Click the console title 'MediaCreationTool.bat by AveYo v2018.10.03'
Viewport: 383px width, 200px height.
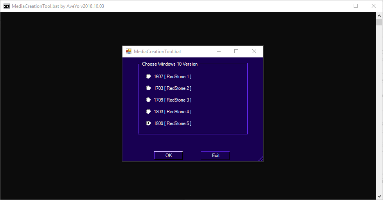pos(58,6)
